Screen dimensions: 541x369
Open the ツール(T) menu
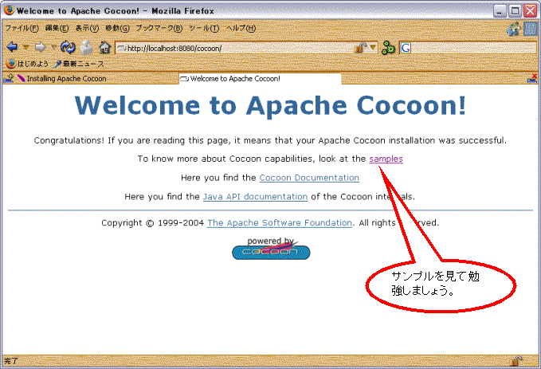pos(204,29)
